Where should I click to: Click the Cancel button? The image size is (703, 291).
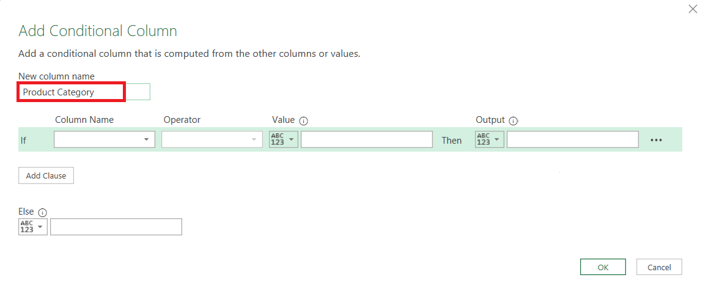659,267
